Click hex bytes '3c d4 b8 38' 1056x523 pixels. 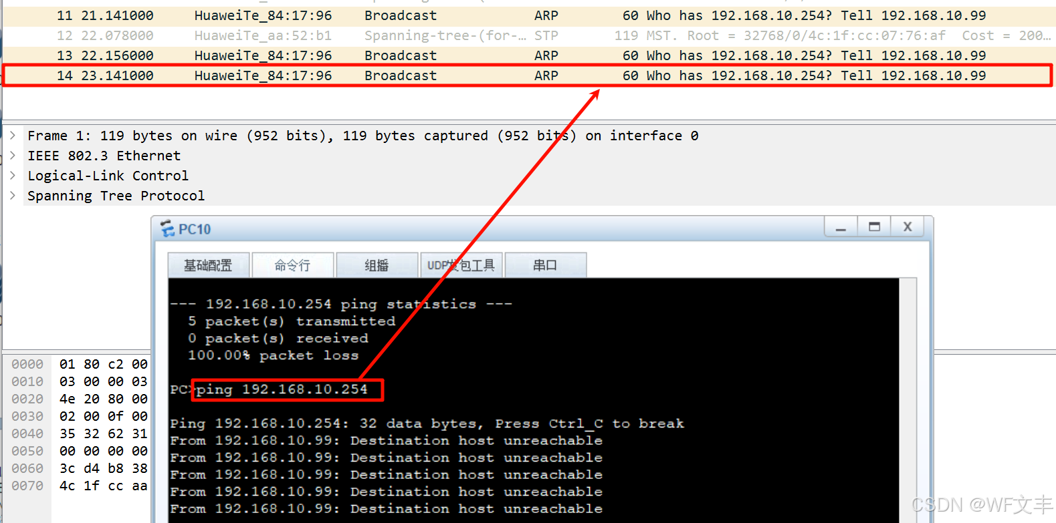click(x=104, y=468)
